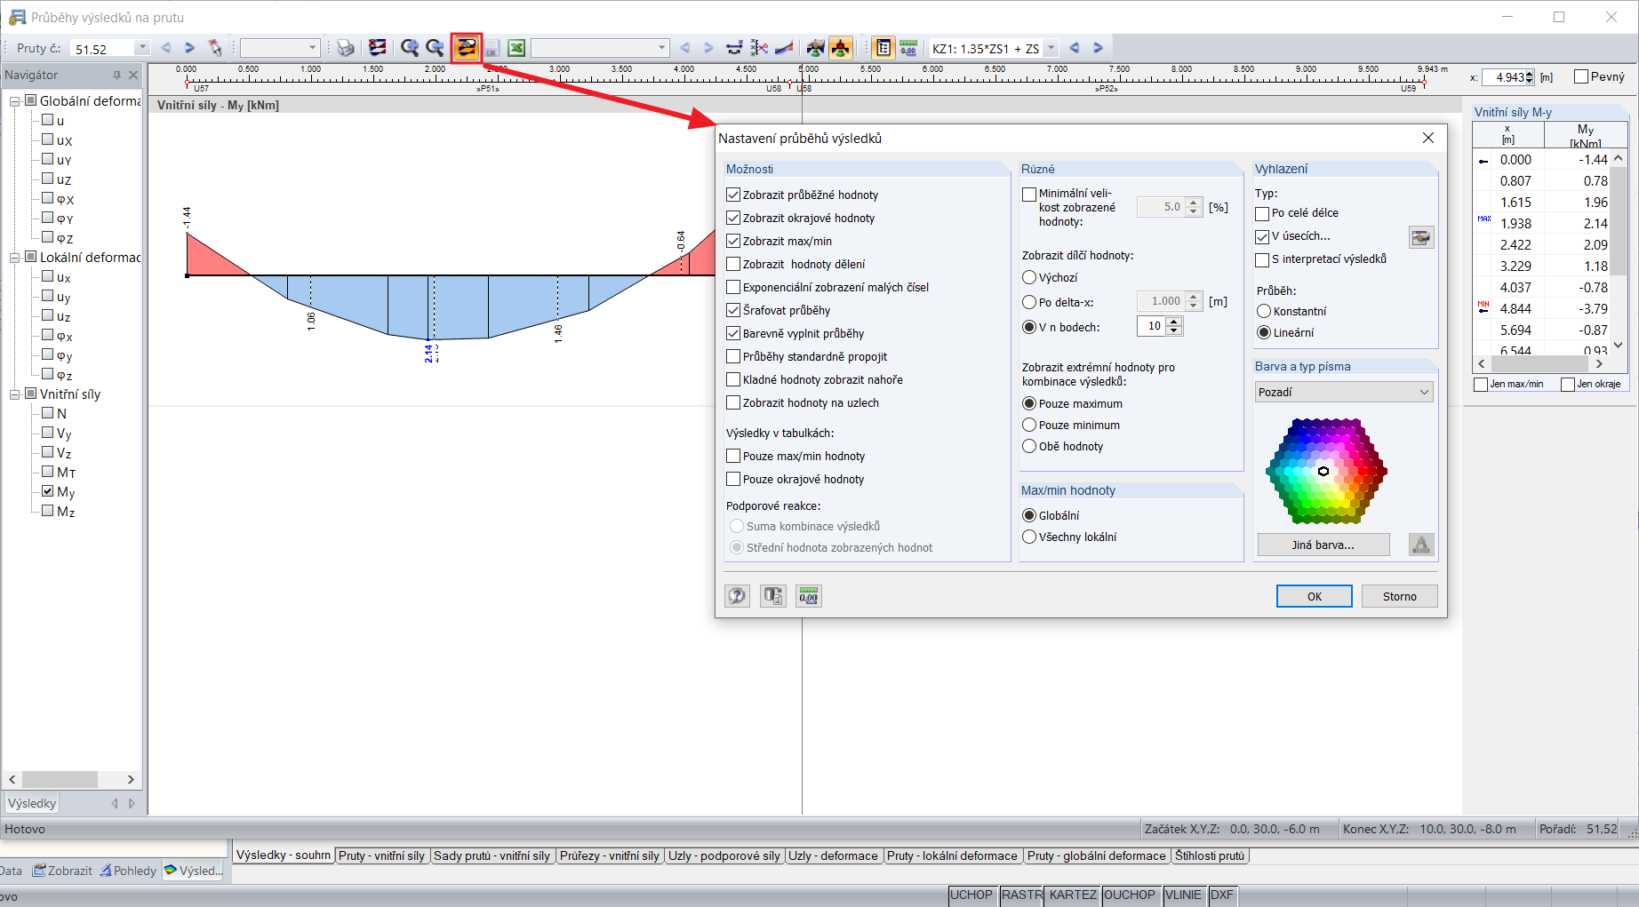Click the zoom-in magnifier in the toolbar

[409, 48]
